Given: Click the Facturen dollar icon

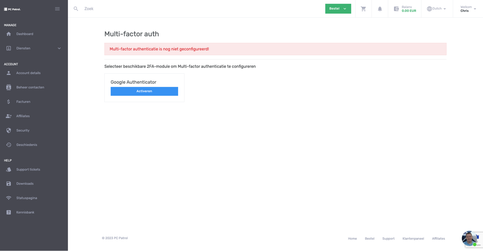Looking at the screenshot, I should [x=9, y=102].
